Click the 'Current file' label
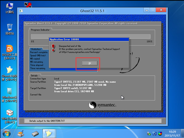Image resolution: width=184 pixels, height=138 pixels. tap(36, 95)
